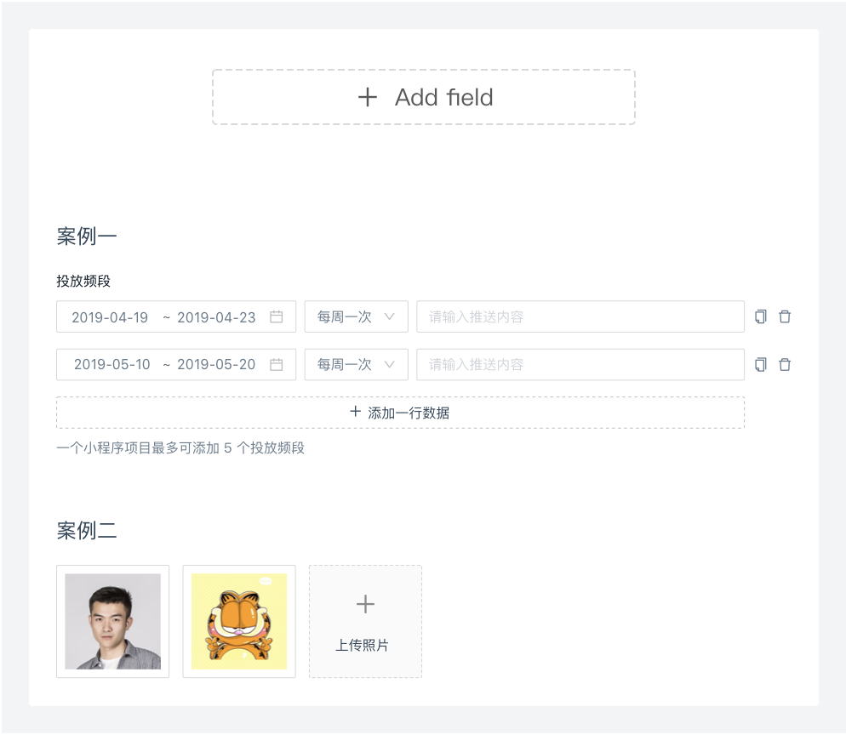
Task: Click the Add field button
Action: [424, 97]
